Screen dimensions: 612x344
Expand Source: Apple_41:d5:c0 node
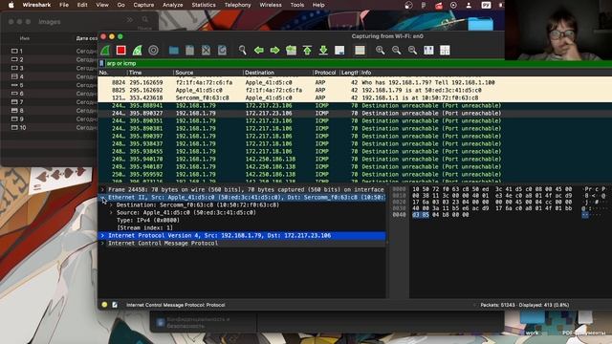[x=111, y=212]
